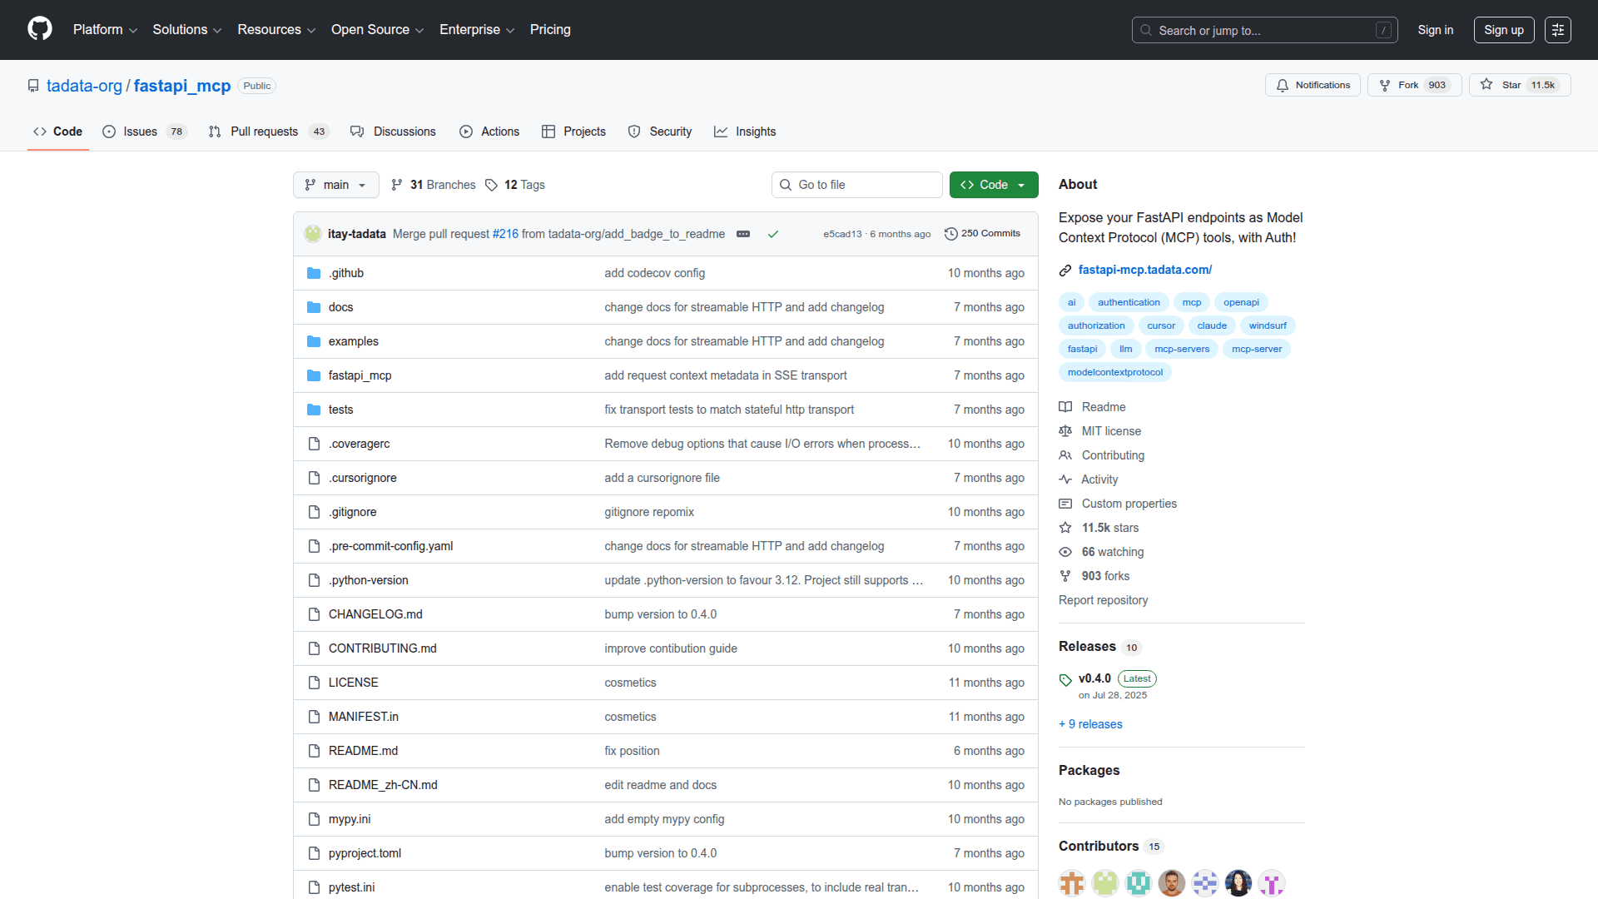Image resolution: width=1598 pixels, height=899 pixels.
Task: Select the authentication topic tag
Action: pos(1128,302)
